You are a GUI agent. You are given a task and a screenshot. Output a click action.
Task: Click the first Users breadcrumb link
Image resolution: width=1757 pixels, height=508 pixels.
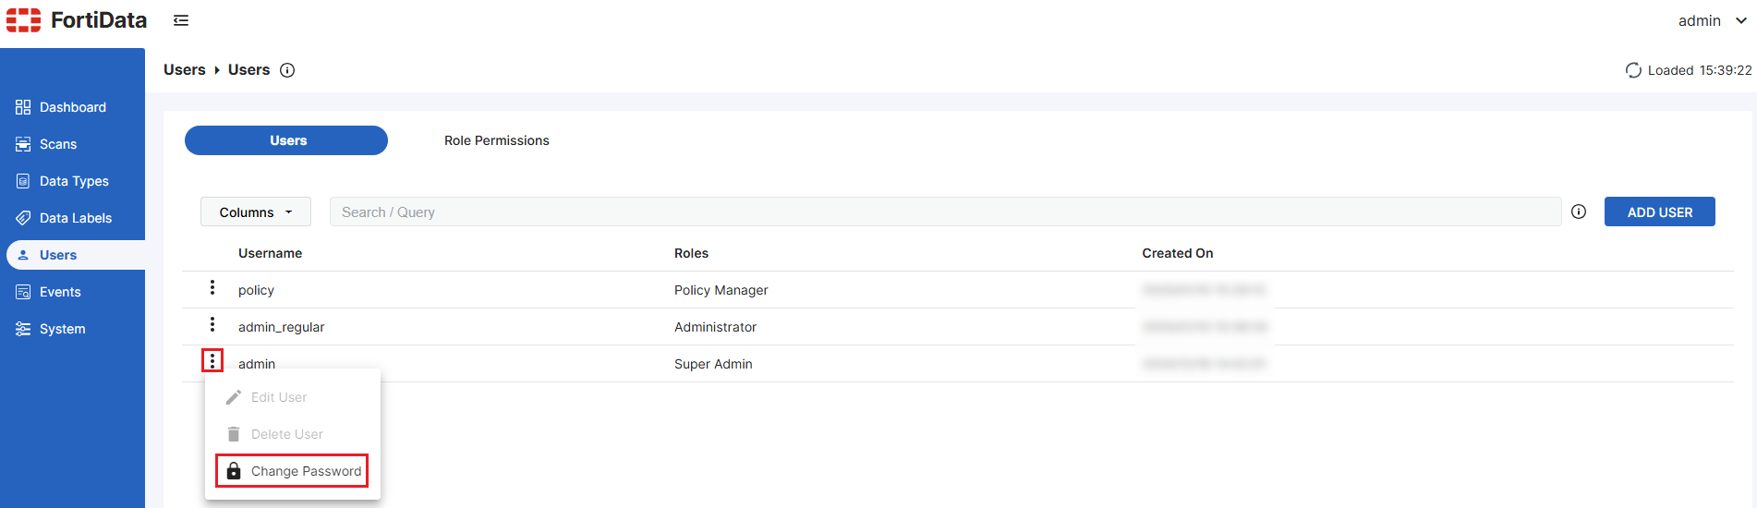pyautogui.click(x=185, y=70)
